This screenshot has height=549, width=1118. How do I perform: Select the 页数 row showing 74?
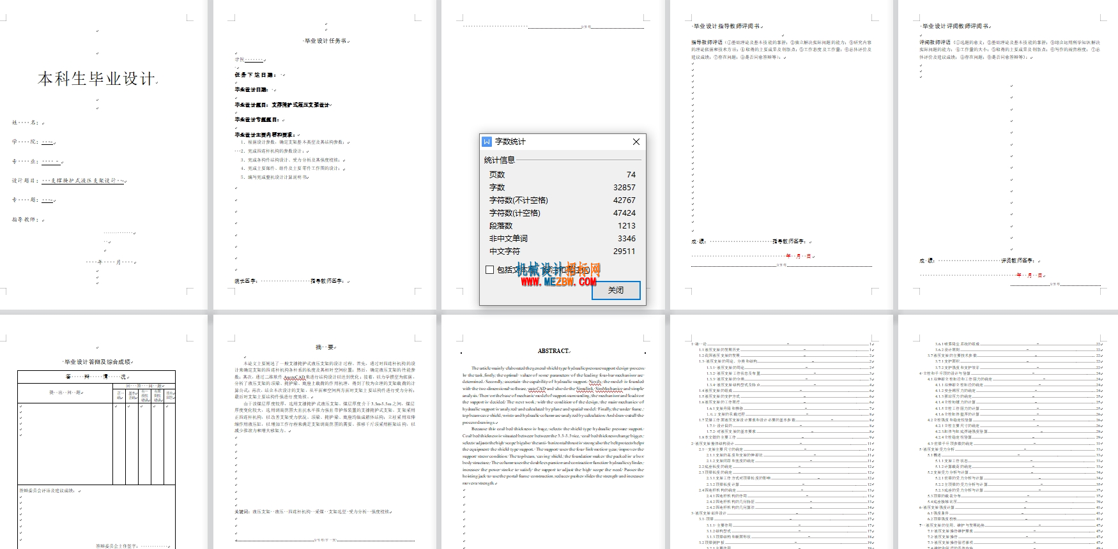(x=562, y=174)
